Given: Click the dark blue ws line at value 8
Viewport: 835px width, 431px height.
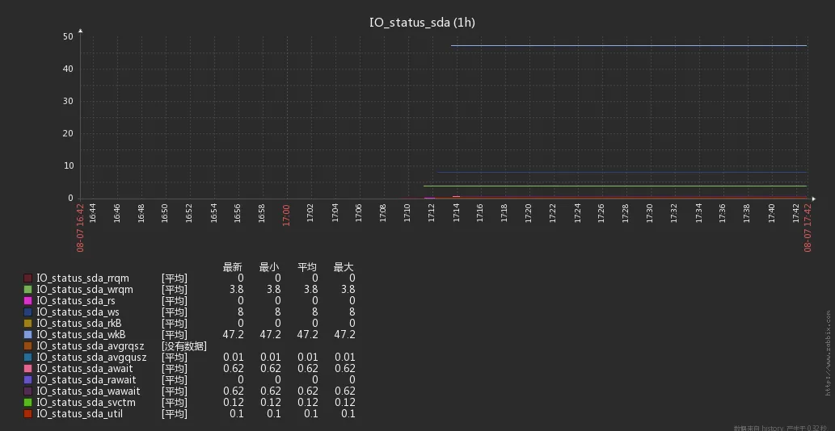Looking at the screenshot, I should [x=622, y=172].
